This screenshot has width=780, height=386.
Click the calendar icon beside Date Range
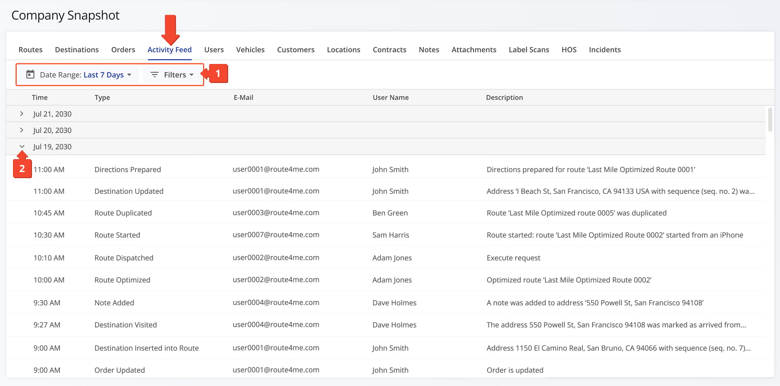(x=30, y=74)
